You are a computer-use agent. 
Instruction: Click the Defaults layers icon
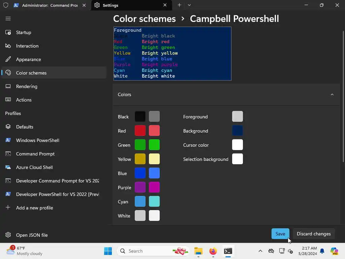pyautogui.click(x=8, y=127)
